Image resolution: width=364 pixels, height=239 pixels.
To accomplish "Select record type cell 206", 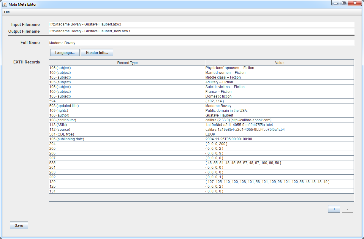I will point(127,153).
